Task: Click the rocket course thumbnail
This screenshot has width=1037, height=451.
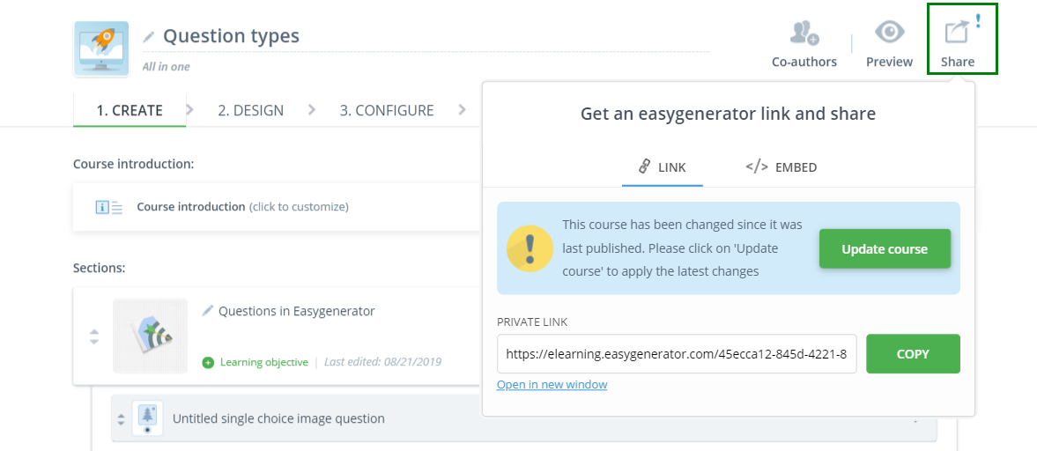Action: coord(100,49)
